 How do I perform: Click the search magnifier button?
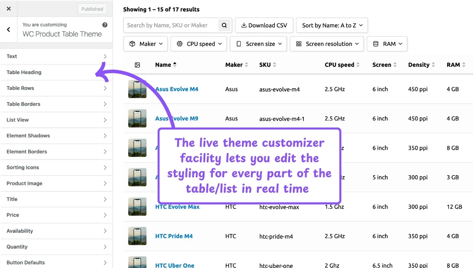click(x=225, y=25)
